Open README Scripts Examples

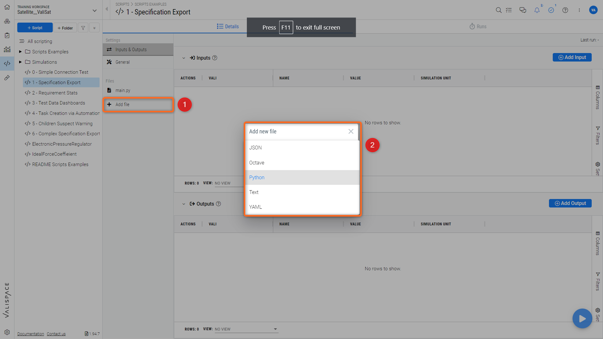(60, 164)
